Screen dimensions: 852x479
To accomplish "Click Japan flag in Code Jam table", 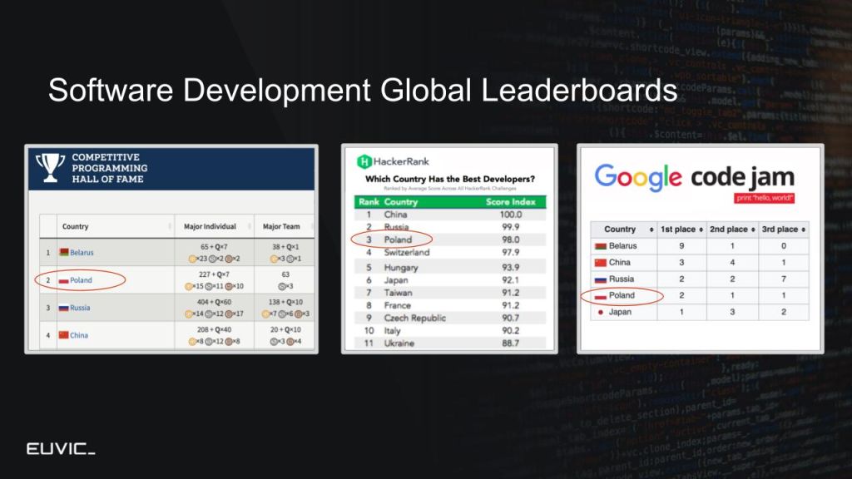I will (x=601, y=313).
